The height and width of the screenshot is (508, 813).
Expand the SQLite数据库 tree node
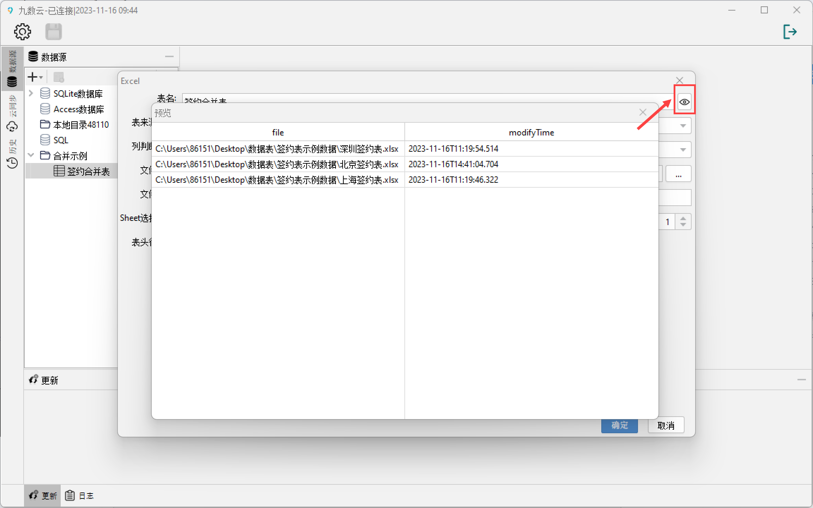point(31,93)
